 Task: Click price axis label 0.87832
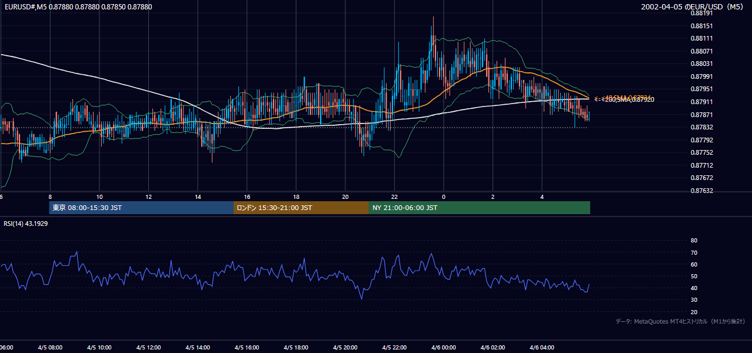[701, 127]
